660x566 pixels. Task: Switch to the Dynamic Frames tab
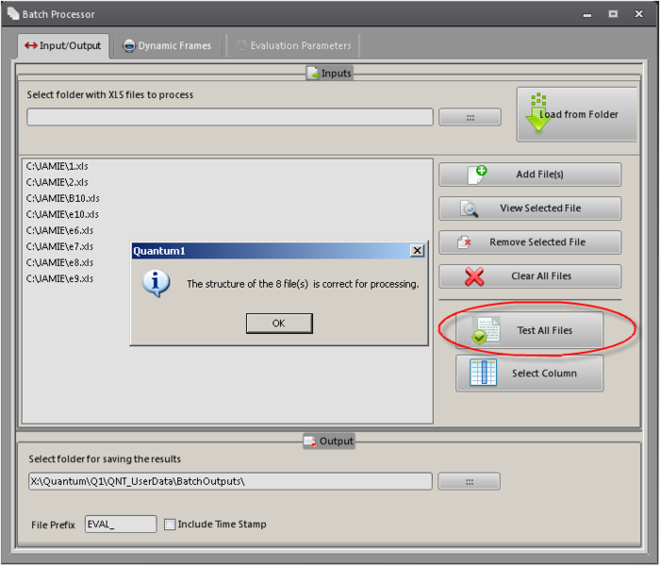(x=167, y=45)
